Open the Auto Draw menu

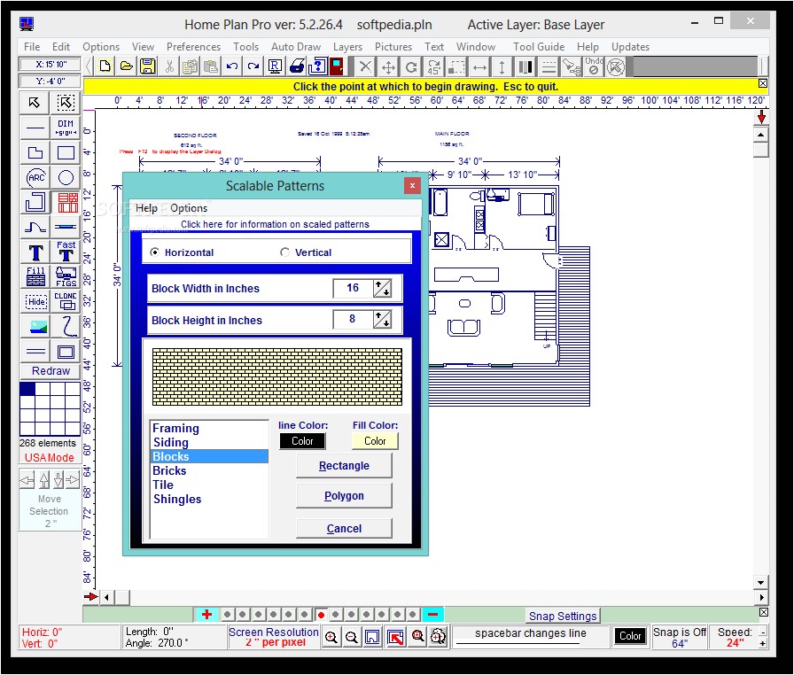coord(296,47)
